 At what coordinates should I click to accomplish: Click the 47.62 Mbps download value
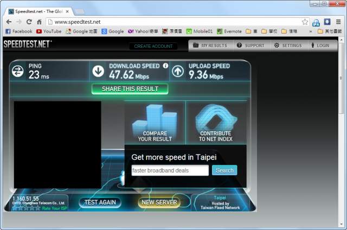pos(129,75)
